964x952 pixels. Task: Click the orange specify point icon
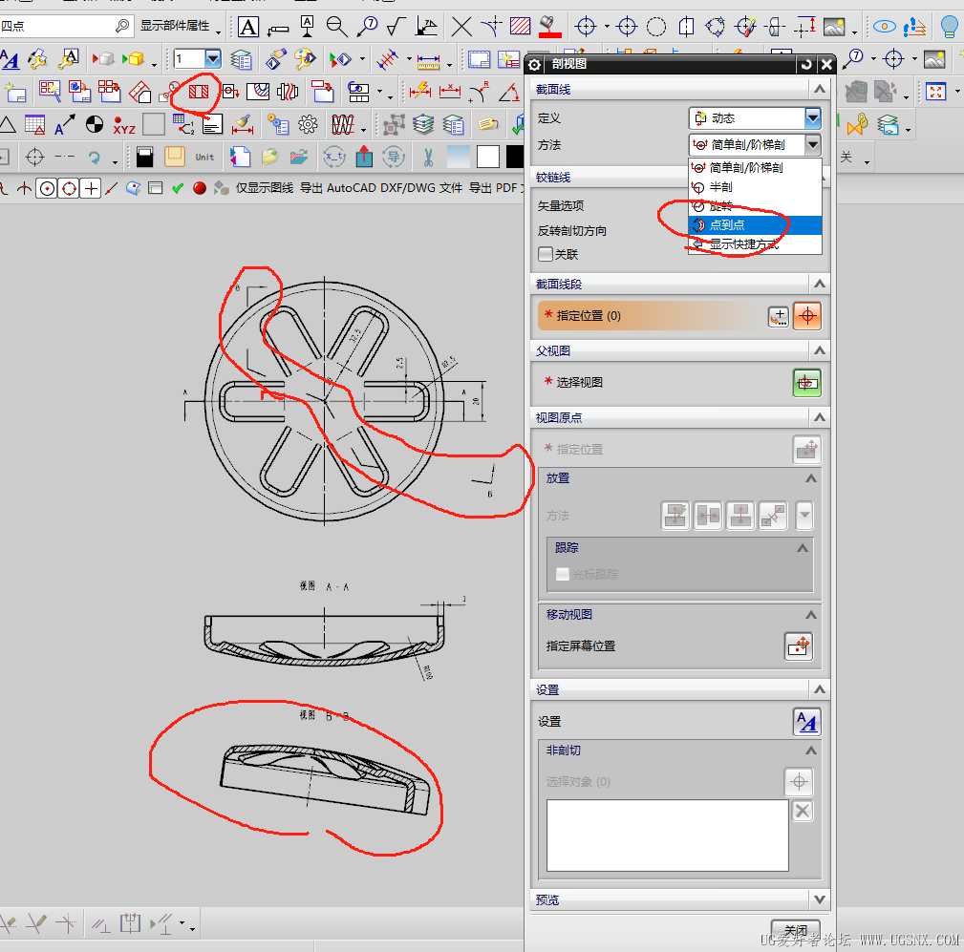point(807,316)
